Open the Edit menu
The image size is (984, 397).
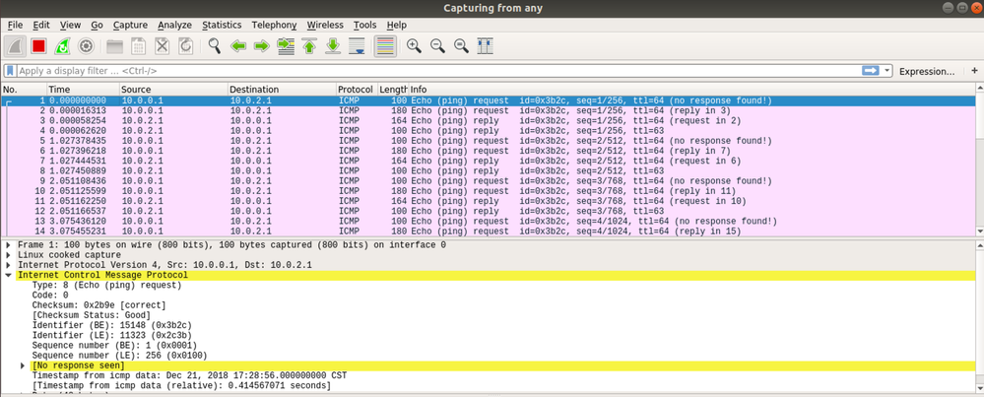click(40, 25)
